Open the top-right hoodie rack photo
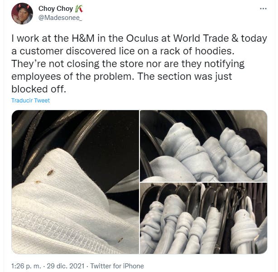 [x=204, y=146]
